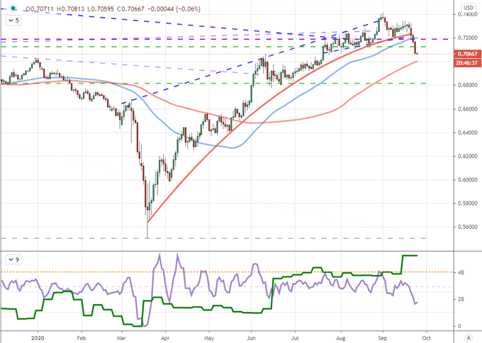Click the 0.58000 price axis label

[x=467, y=203]
